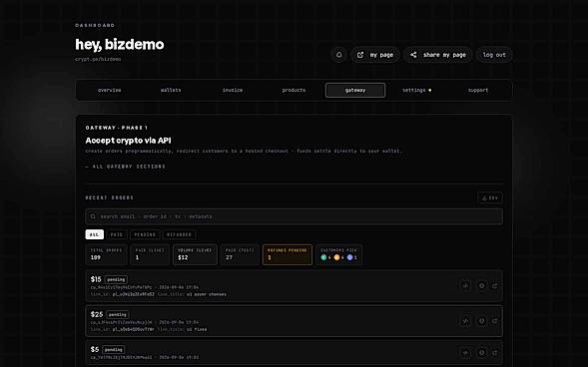Click the rightmost open icon on the $15 order

click(x=495, y=285)
